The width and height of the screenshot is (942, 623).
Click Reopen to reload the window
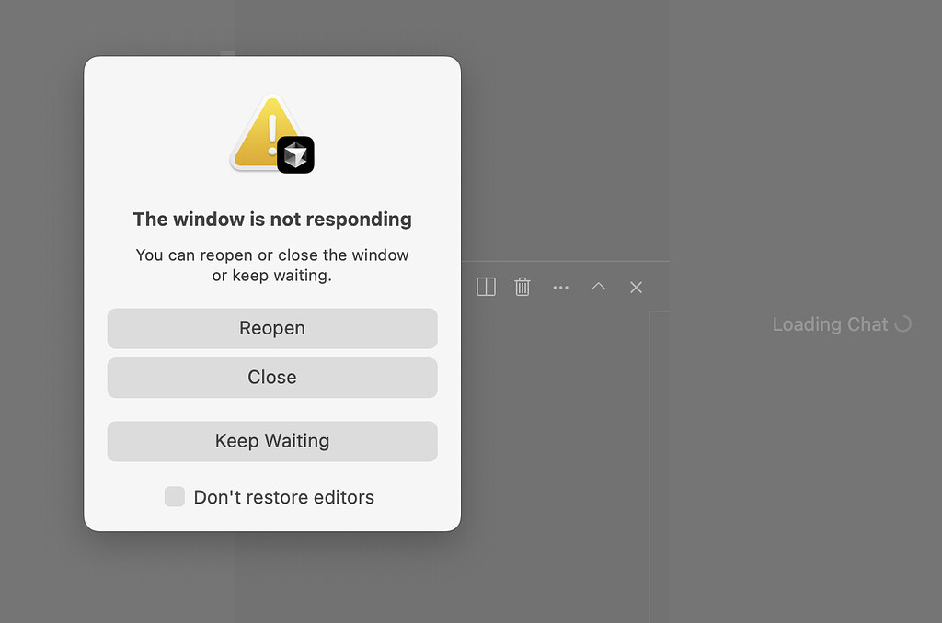272,328
